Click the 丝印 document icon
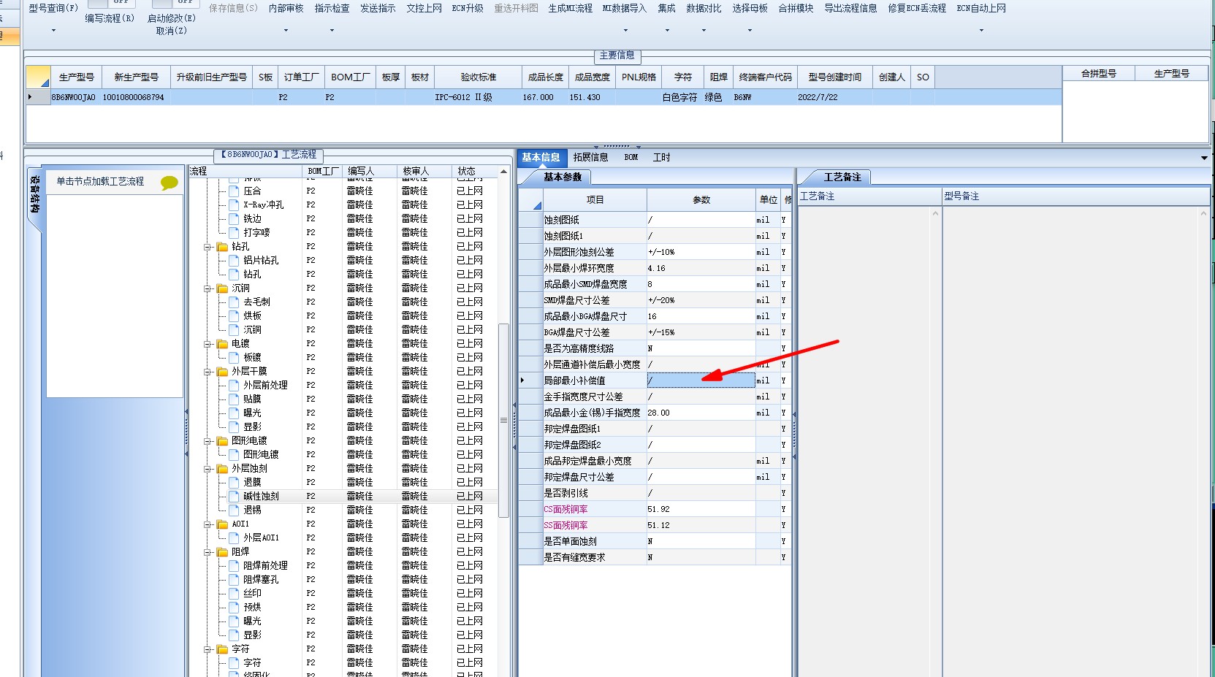The image size is (1215, 677). pyautogui.click(x=234, y=594)
